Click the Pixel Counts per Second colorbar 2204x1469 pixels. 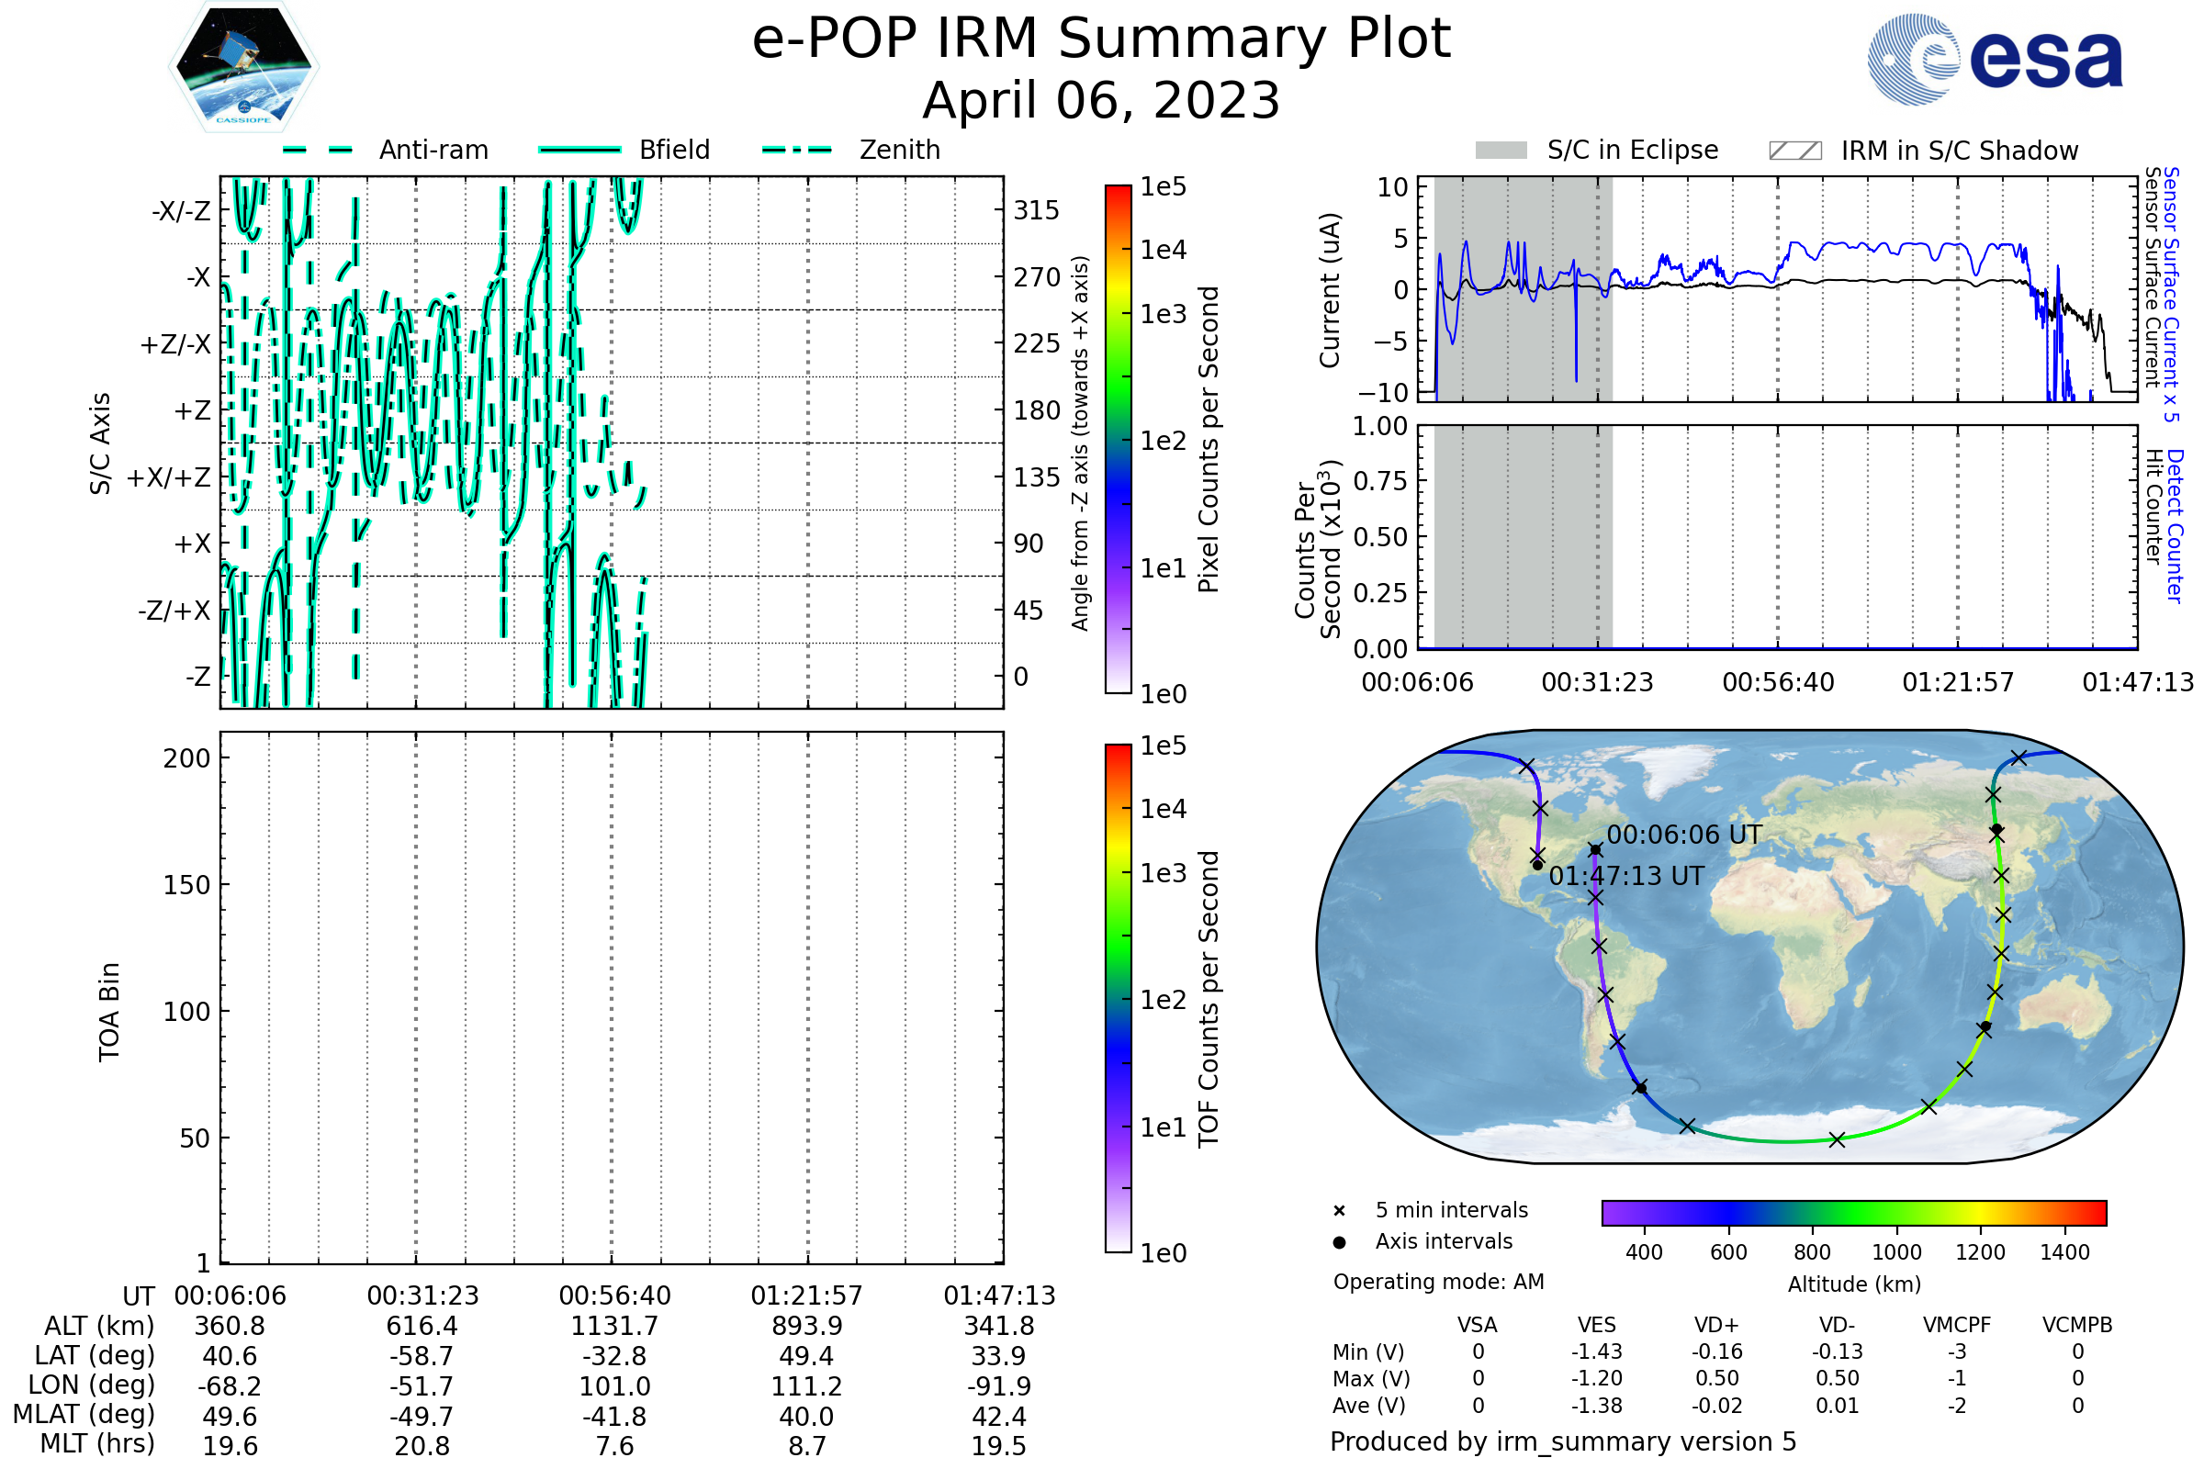tap(1118, 440)
